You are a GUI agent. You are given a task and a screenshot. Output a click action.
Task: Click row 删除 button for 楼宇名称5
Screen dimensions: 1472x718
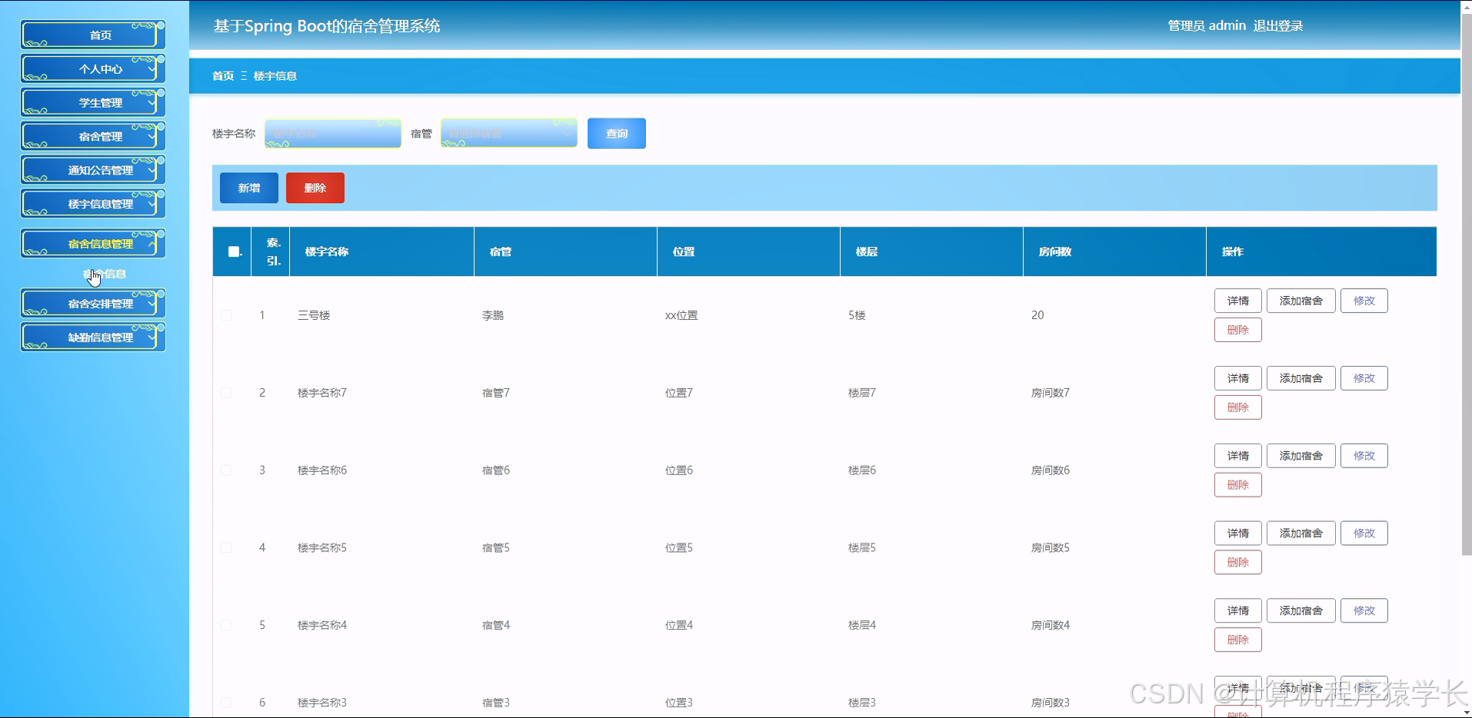[x=1238, y=563]
